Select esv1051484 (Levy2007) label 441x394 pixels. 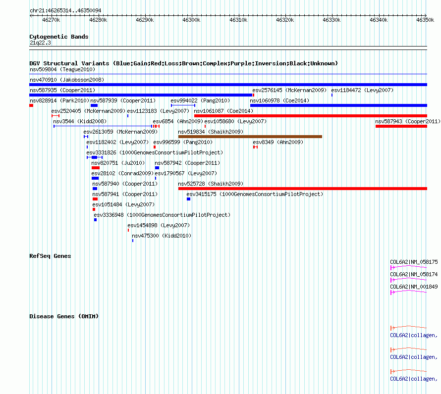[x=123, y=204]
